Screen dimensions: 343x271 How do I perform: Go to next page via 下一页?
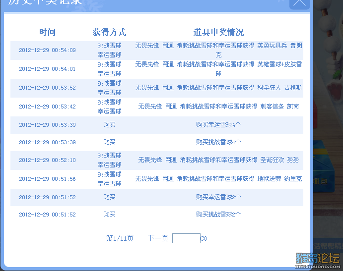tap(158, 238)
